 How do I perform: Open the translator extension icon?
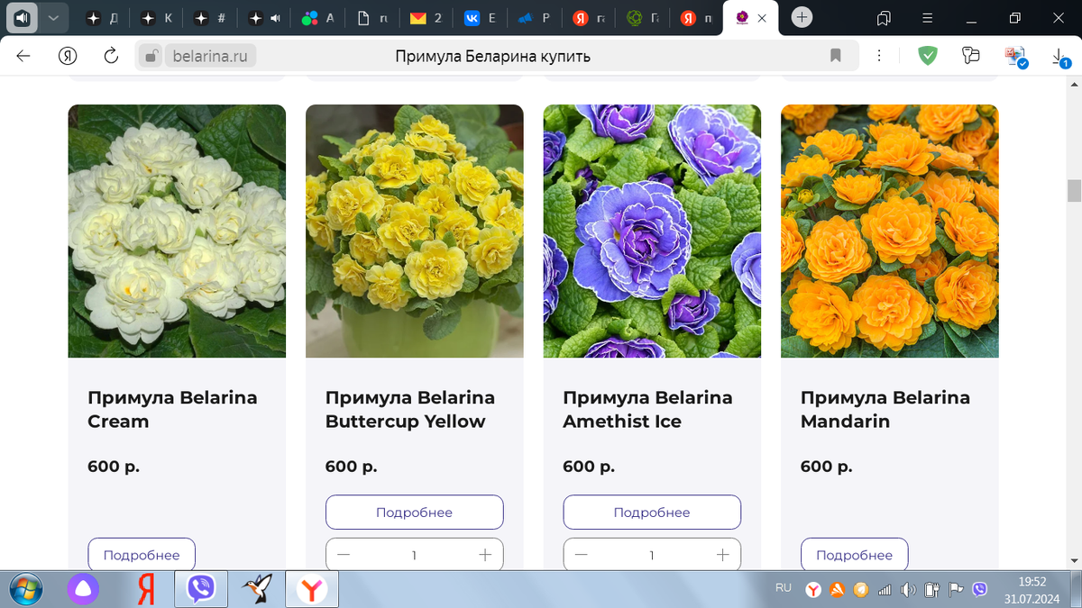click(1016, 57)
